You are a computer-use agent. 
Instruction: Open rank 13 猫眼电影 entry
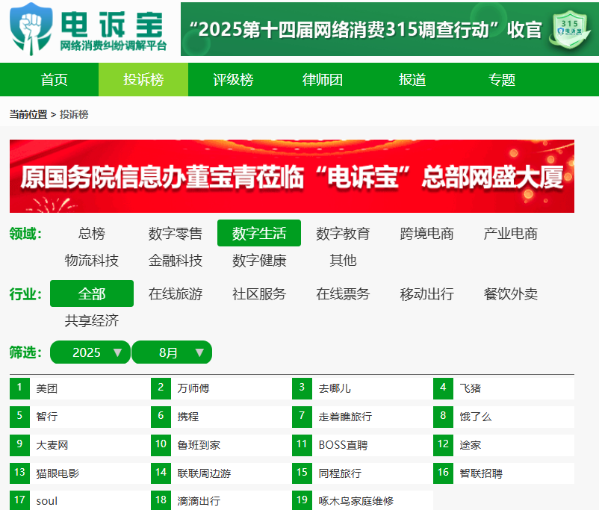(x=80, y=473)
